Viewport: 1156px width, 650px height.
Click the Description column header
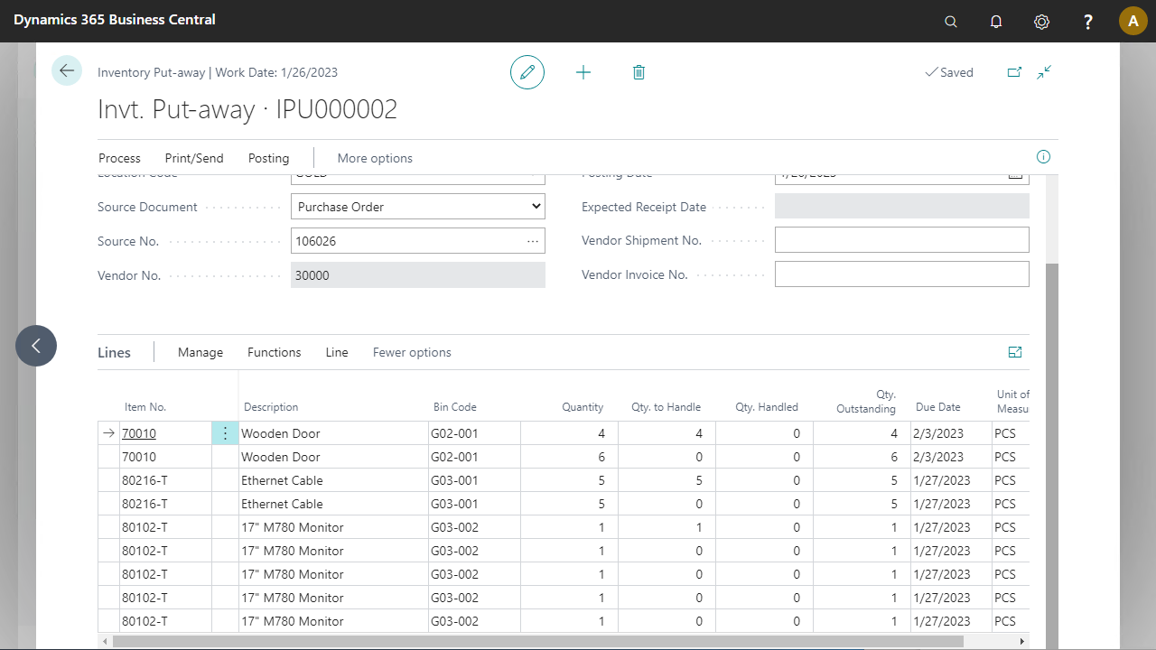[271, 407]
